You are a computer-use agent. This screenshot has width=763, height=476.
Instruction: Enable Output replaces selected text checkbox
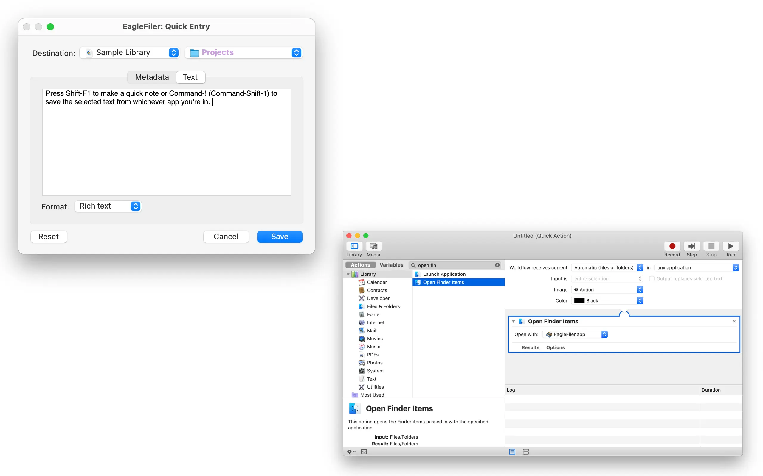coord(652,279)
